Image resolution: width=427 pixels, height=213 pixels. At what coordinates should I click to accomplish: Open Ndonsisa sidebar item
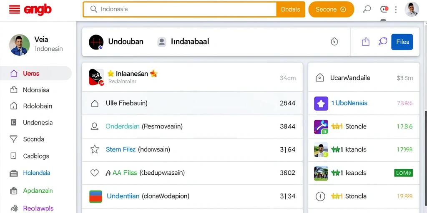[36, 90]
